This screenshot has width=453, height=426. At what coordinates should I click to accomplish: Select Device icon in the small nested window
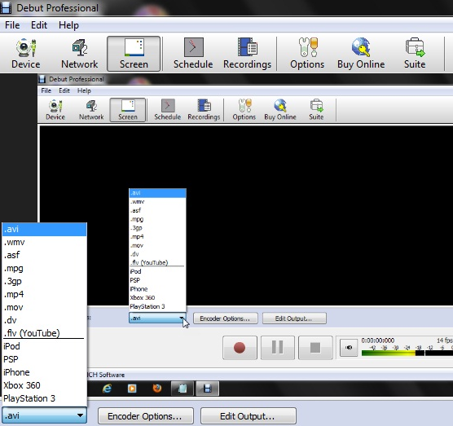click(x=55, y=110)
